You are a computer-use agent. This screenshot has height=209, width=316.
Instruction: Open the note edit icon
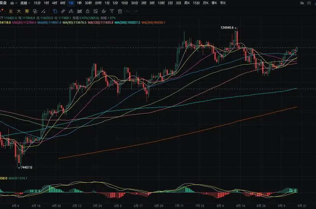pos(96,11)
